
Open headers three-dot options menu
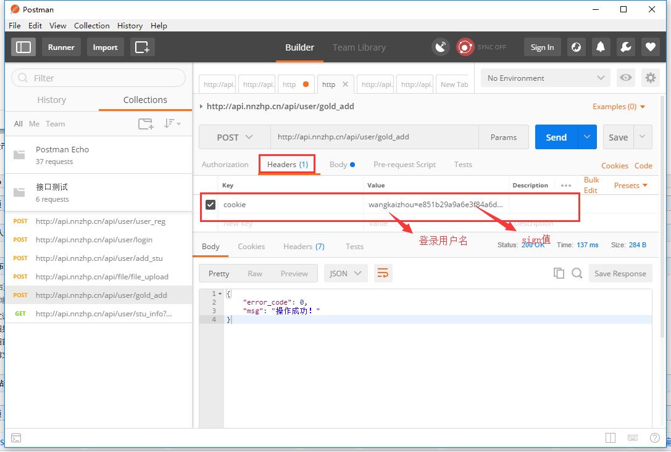click(x=565, y=186)
